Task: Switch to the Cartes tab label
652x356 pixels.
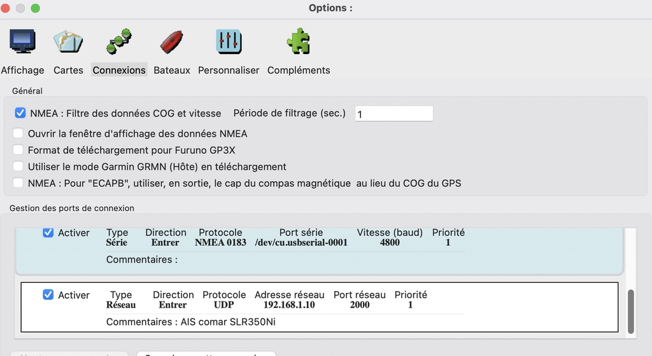Action: click(x=68, y=70)
